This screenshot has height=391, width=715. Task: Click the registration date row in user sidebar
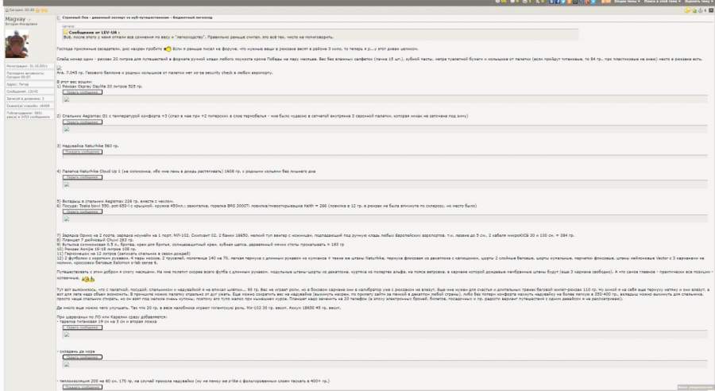[29, 66]
